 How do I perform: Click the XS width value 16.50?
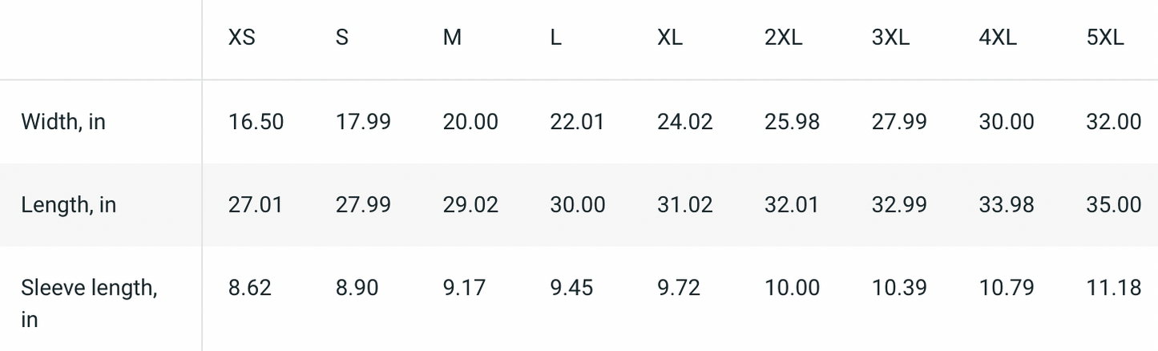256,122
